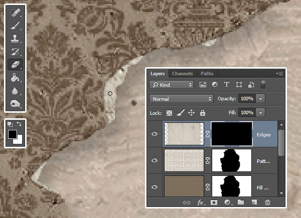
Task: Toggle the lock transparent pixels option
Action: click(169, 113)
